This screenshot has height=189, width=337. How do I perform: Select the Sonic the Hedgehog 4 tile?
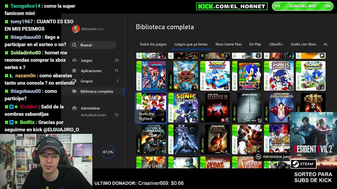point(247,76)
